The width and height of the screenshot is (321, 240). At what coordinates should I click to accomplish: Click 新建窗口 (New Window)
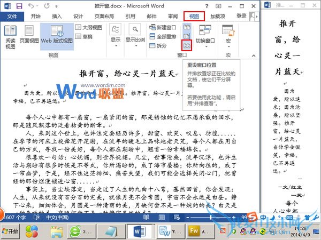click(163, 27)
